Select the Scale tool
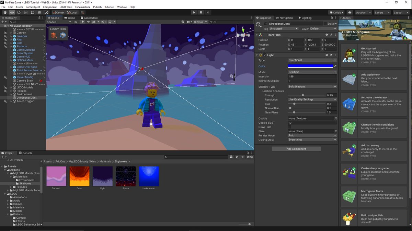This screenshot has height=231, width=412. pos(25,12)
